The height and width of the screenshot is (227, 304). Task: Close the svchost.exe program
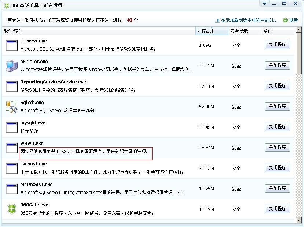click(x=278, y=168)
